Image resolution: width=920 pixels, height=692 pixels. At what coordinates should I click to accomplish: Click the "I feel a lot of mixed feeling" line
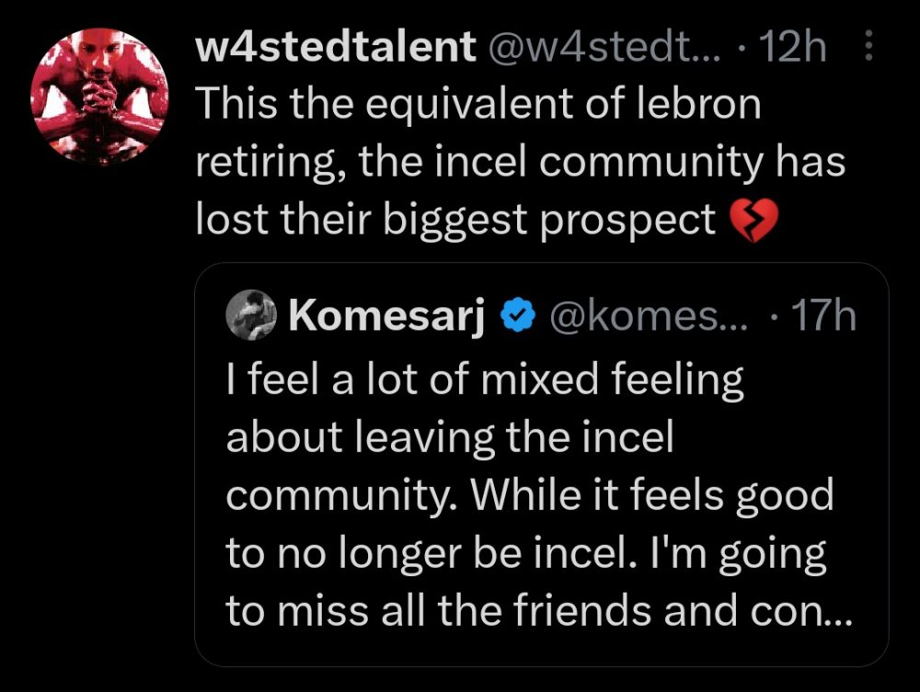[484, 381]
